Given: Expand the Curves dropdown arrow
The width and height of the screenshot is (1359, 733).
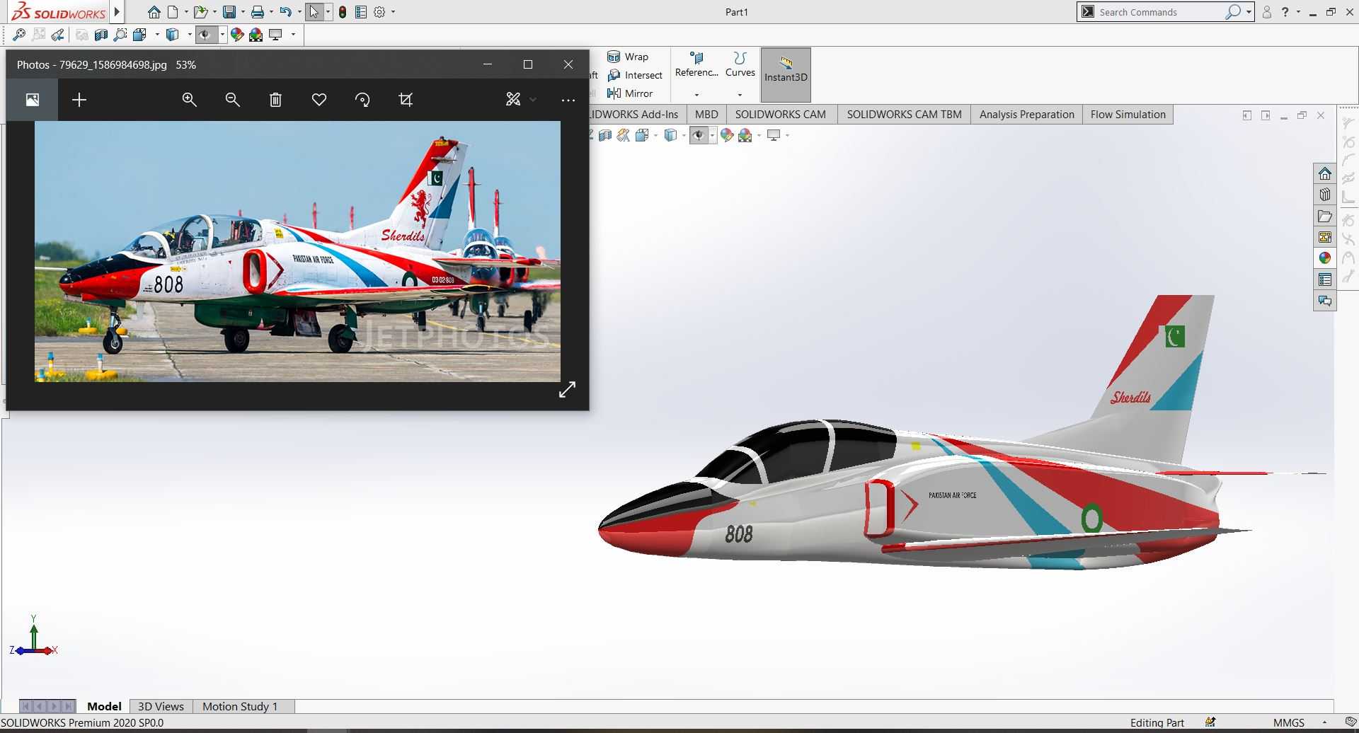Looking at the screenshot, I should click(740, 94).
